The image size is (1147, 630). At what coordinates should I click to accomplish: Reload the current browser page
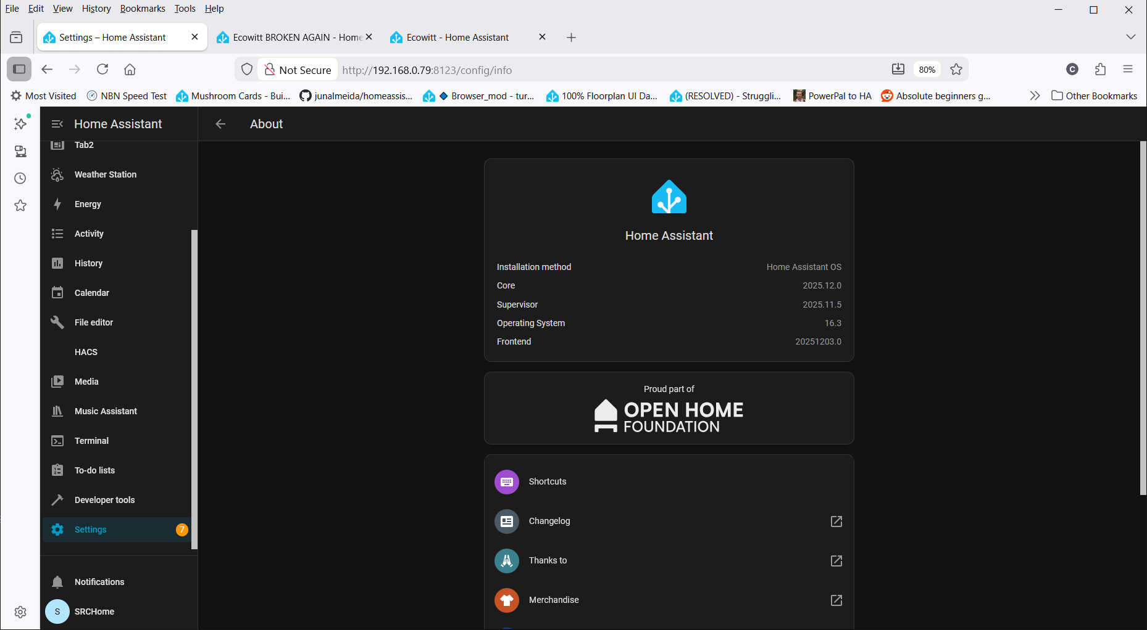coord(102,69)
